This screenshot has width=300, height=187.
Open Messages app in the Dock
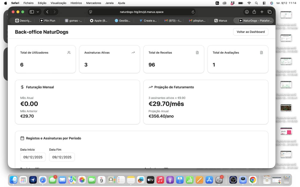52,180
